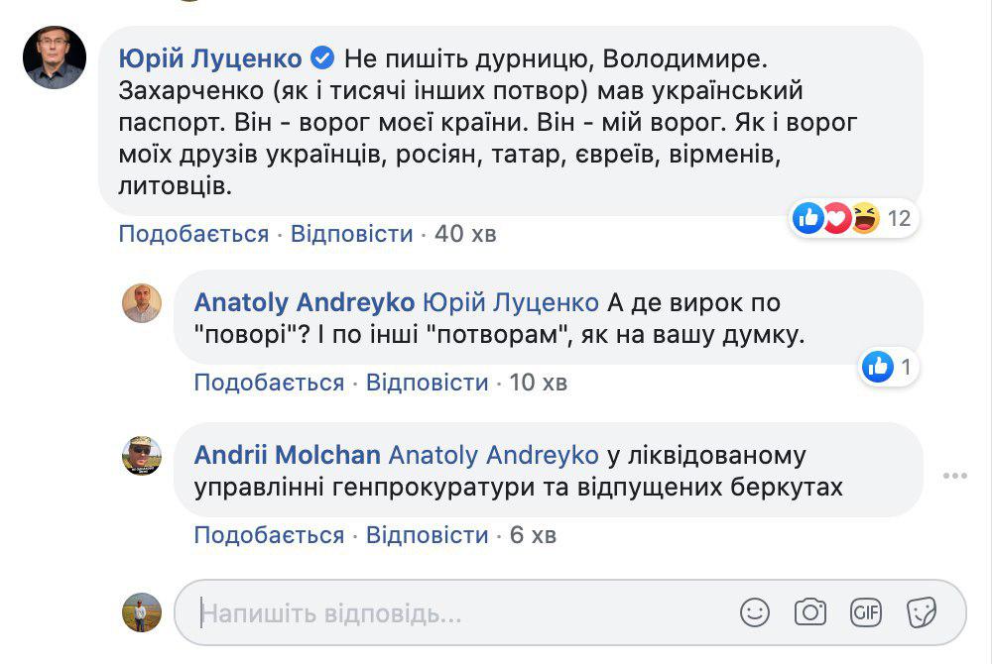Screen dimensions: 992x664
Task: Open the 40 хв timestamp link
Action: (x=465, y=234)
